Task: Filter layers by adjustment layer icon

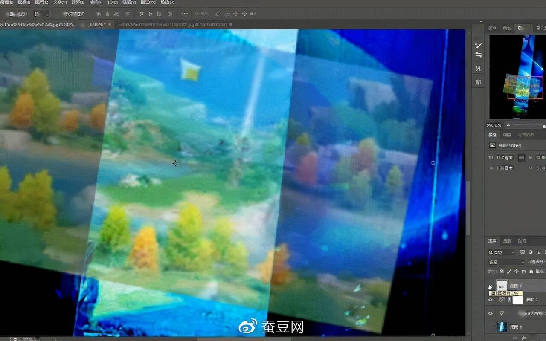Action: [531, 252]
